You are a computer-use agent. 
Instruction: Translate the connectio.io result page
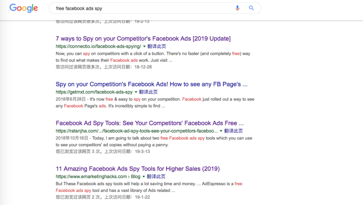(157, 46)
